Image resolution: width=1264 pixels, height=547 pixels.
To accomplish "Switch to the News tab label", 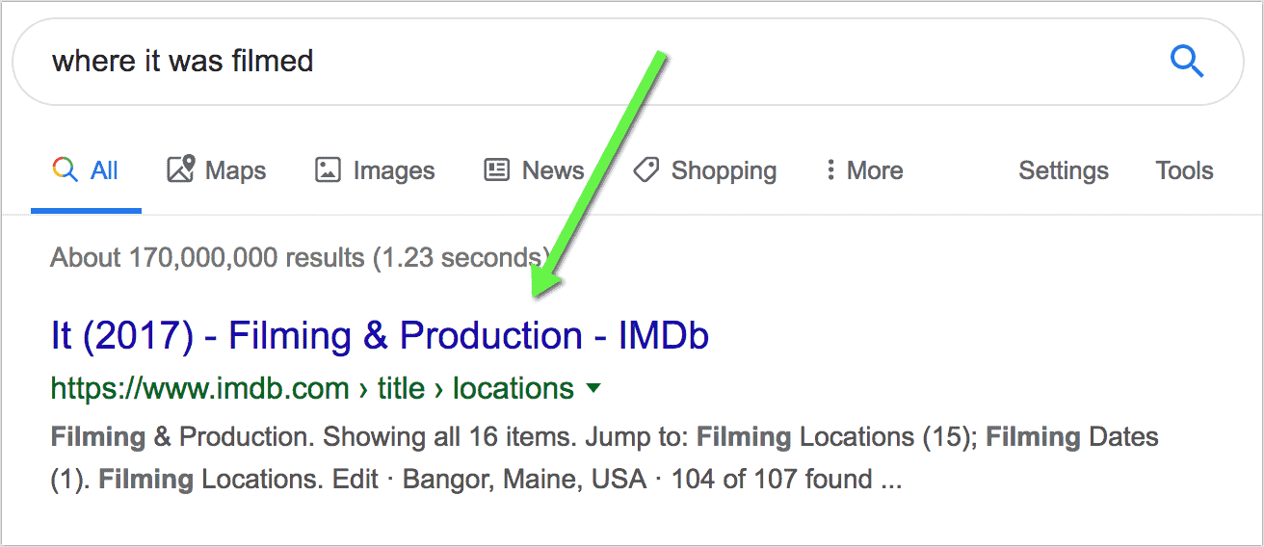I will click(x=553, y=170).
